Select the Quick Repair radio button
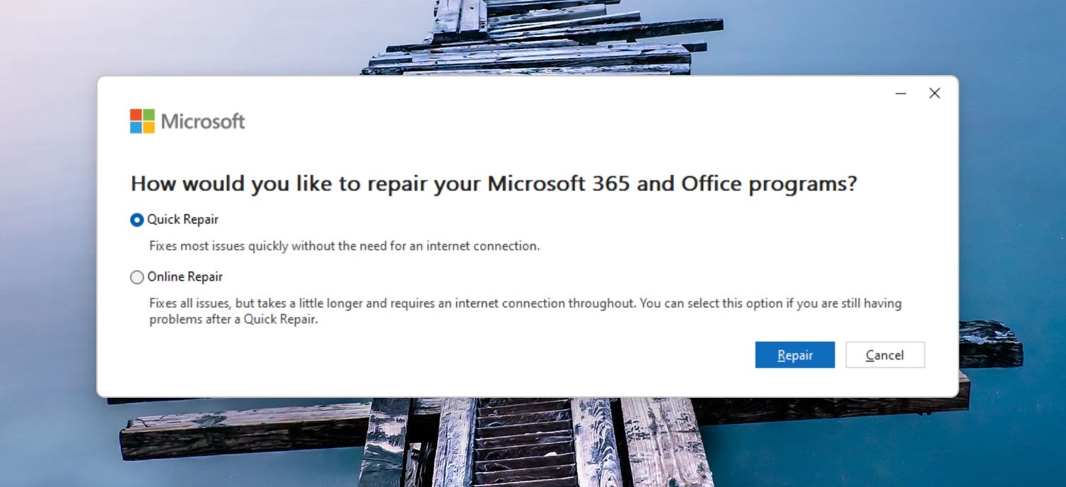Viewport: 1066px width, 487px height. click(x=136, y=219)
